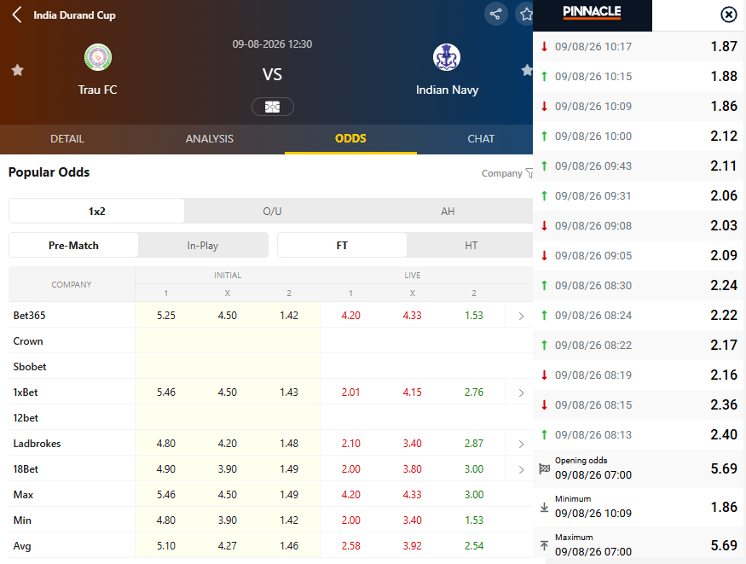Click the Indian Navy team name
This screenshot has width=746, height=564.
[x=448, y=90]
